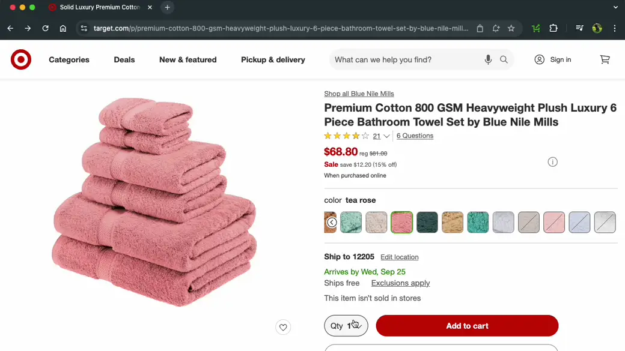Open the Pickup & delivery menu

273,59
